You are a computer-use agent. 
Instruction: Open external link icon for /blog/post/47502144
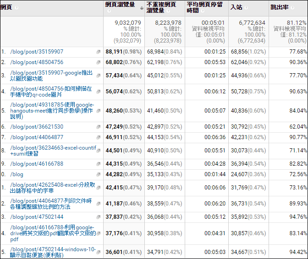pyautogui.click(x=99, y=217)
